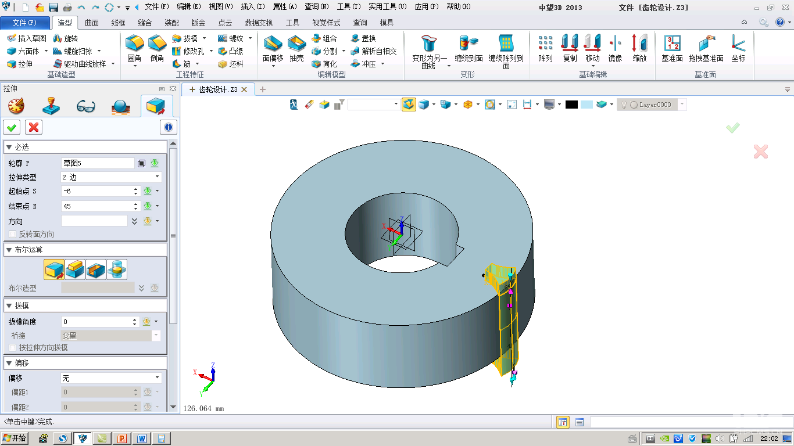The height and width of the screenshot is (446, 794).
Task: Click the 插入草图 insert sketch tool
Action: coord(27,38)
